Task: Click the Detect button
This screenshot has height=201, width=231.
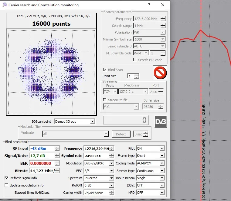Action: [121, 134]
